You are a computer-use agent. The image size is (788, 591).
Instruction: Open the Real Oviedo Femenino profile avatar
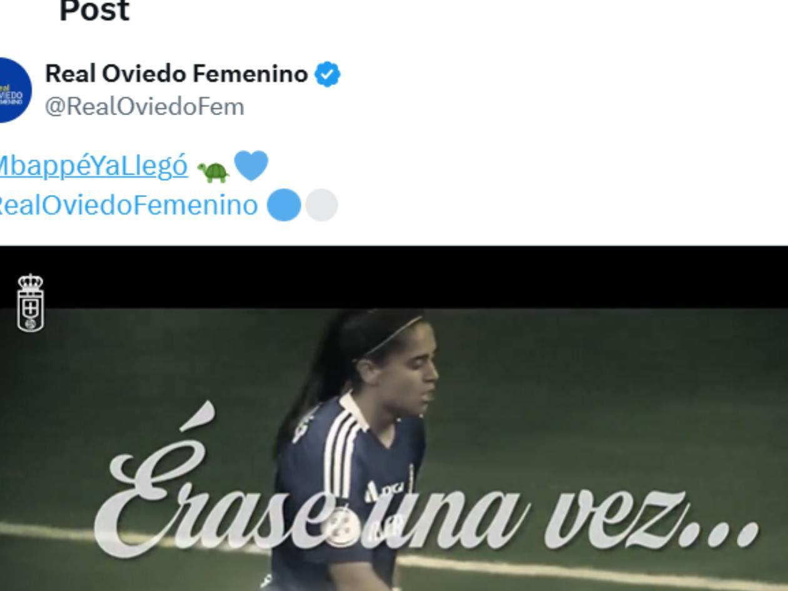pos(13,90)
